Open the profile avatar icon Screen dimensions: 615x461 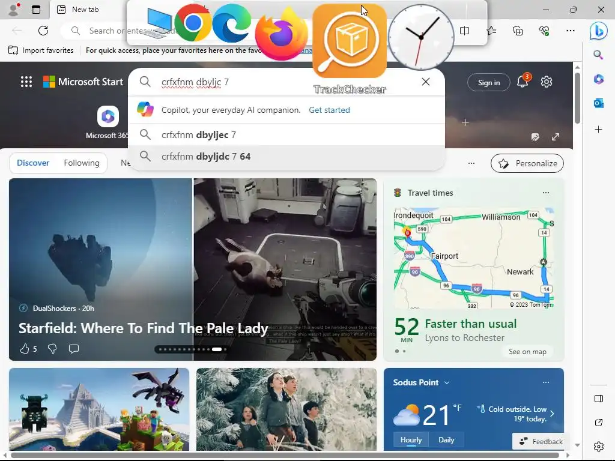point(14,9)
